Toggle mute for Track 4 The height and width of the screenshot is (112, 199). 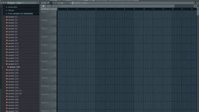[x=55, y=42]
